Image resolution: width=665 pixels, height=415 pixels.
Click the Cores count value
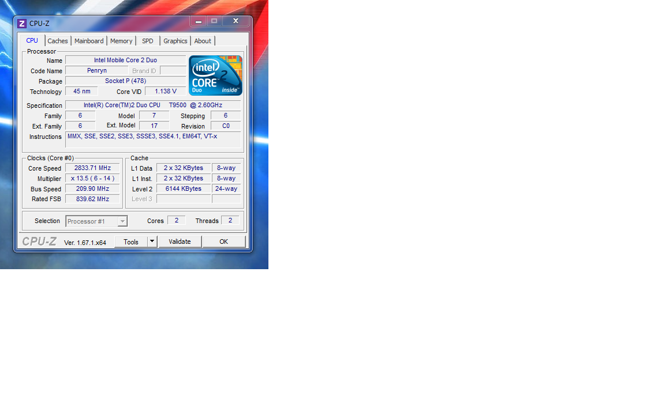(177, 221)
